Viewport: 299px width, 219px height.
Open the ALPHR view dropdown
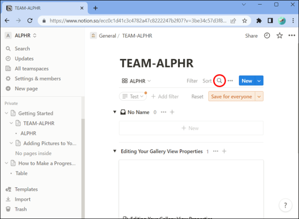tap(136, 81)
